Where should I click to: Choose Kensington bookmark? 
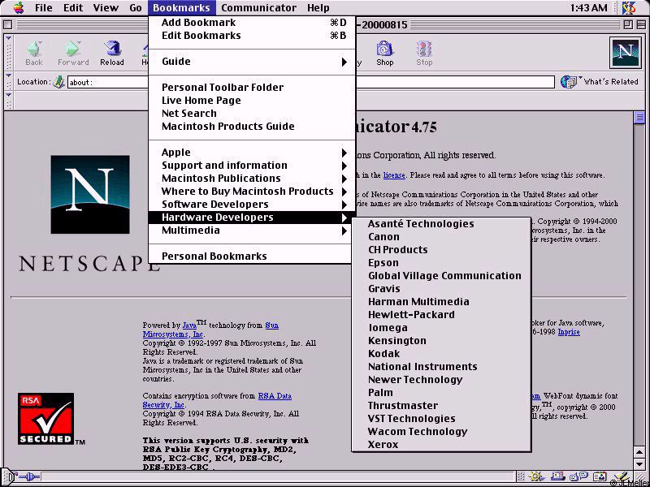(441, 341)
